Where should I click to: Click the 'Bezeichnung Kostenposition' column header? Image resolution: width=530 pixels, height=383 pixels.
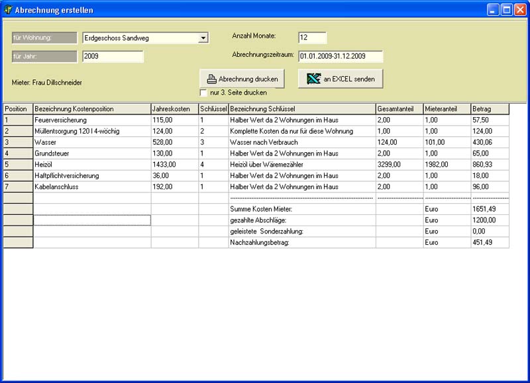[92, 109]
